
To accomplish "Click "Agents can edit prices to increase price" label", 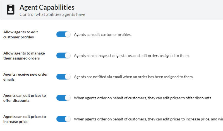I will [25, 119].
